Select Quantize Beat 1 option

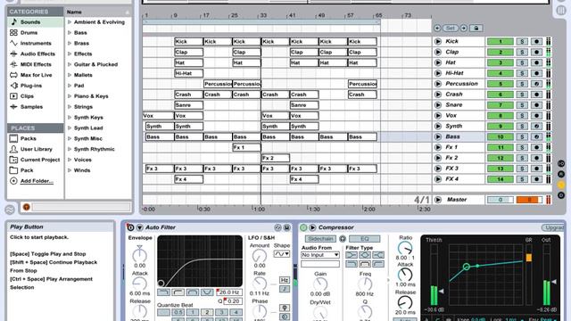tap(193, 312)
